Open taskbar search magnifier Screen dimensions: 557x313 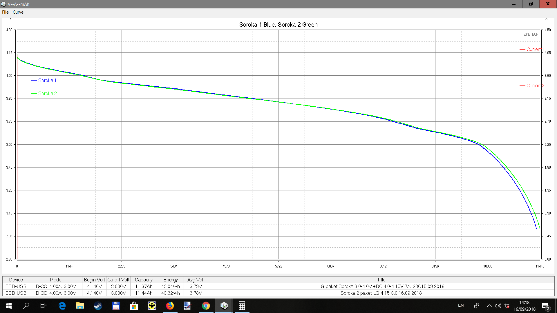pos(26,305)
